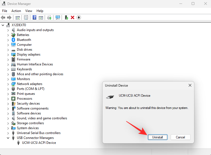Screen dimensions: 211x155
Task: Click the Bluetooth category icon
Action: coord(13,40)
